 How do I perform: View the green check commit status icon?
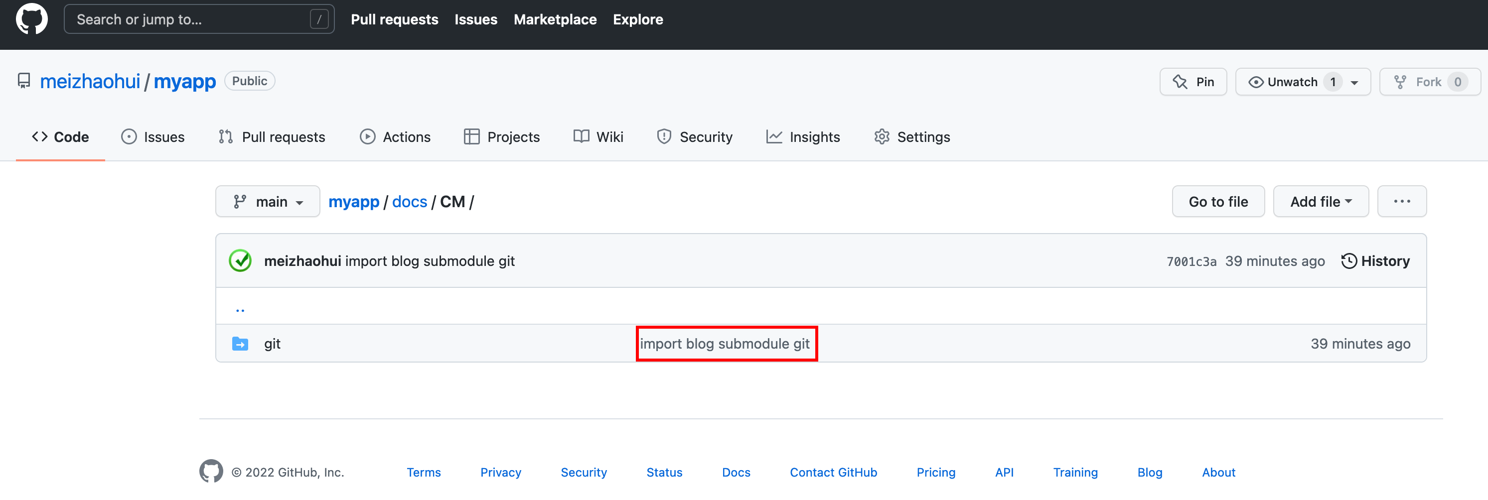click(x=240, y=261)
